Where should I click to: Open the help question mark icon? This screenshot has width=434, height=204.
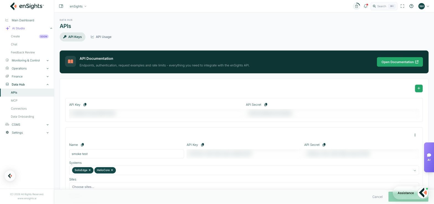point(411,6)
